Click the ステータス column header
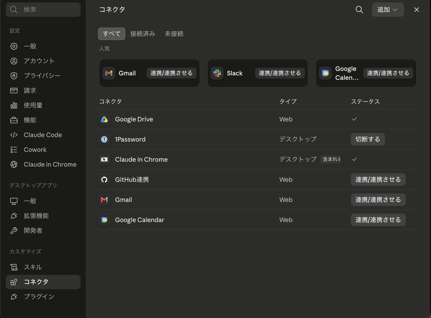The image size is (431, 318). point(365,102)
